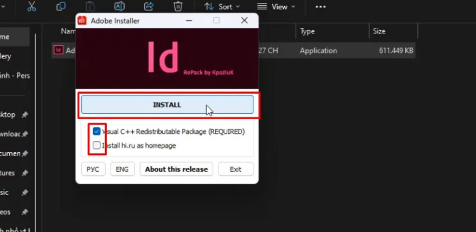Switch installer language with РУС button
The image size is (476, 232).
pos(93,169)
